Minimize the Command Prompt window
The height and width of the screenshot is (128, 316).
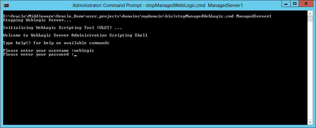click(285, 4)
